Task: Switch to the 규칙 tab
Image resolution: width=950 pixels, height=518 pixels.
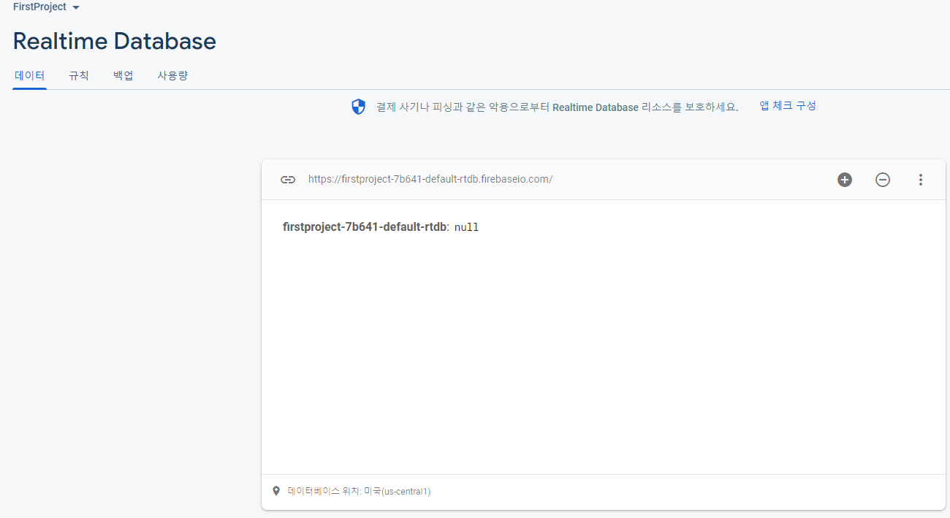Action: 79,75
